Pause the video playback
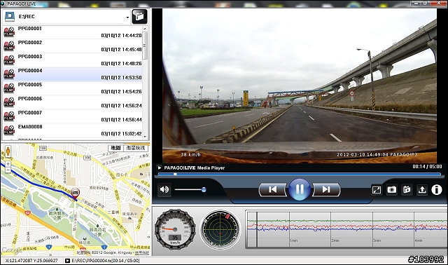 (x=300, y=189)
